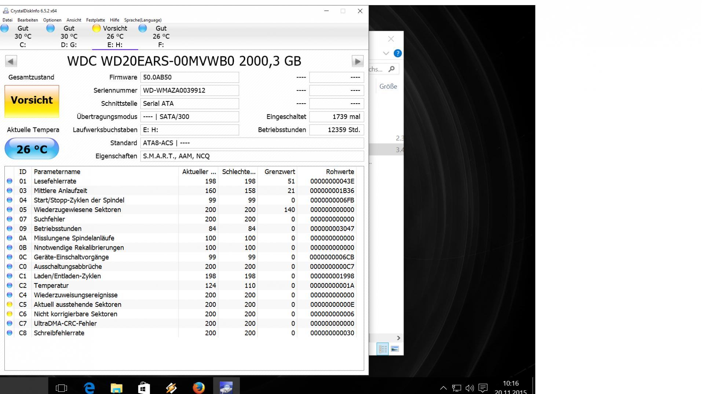Click the Betriebsstunden 12359 Std. field
Viewport: 702px width, 394px height.
(x=337, y=130)
